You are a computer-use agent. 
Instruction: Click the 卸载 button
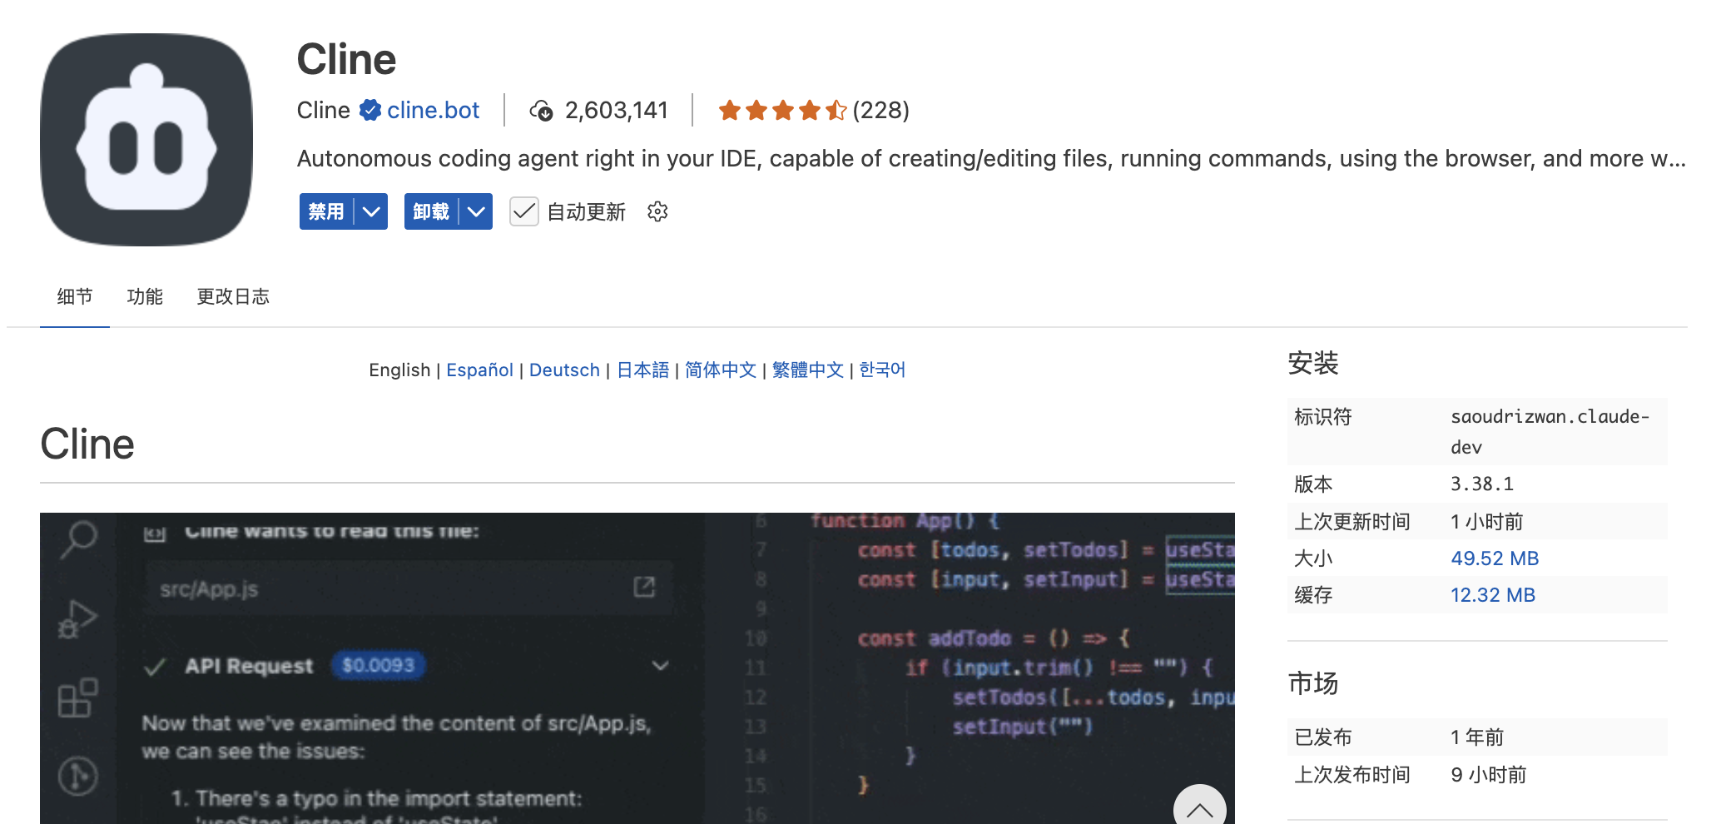click(430, 211)
